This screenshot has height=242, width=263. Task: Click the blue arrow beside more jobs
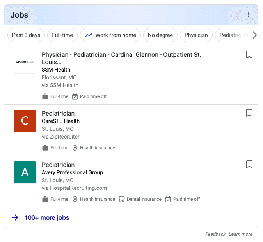pos(15,217)
